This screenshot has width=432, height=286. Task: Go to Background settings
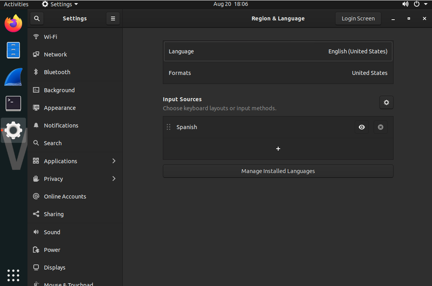(x=75, y=90)
